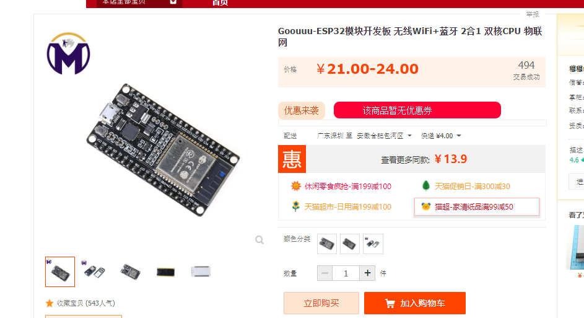Click the green leaf icon by 天猫促销日
The width and height of the screenshot is (584, 318).
(x=425, y=186)
